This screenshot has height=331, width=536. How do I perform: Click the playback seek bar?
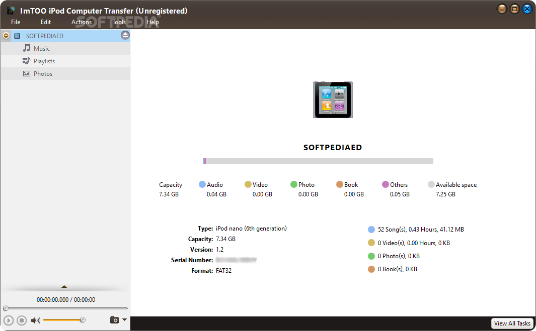(x=65, y=308)
